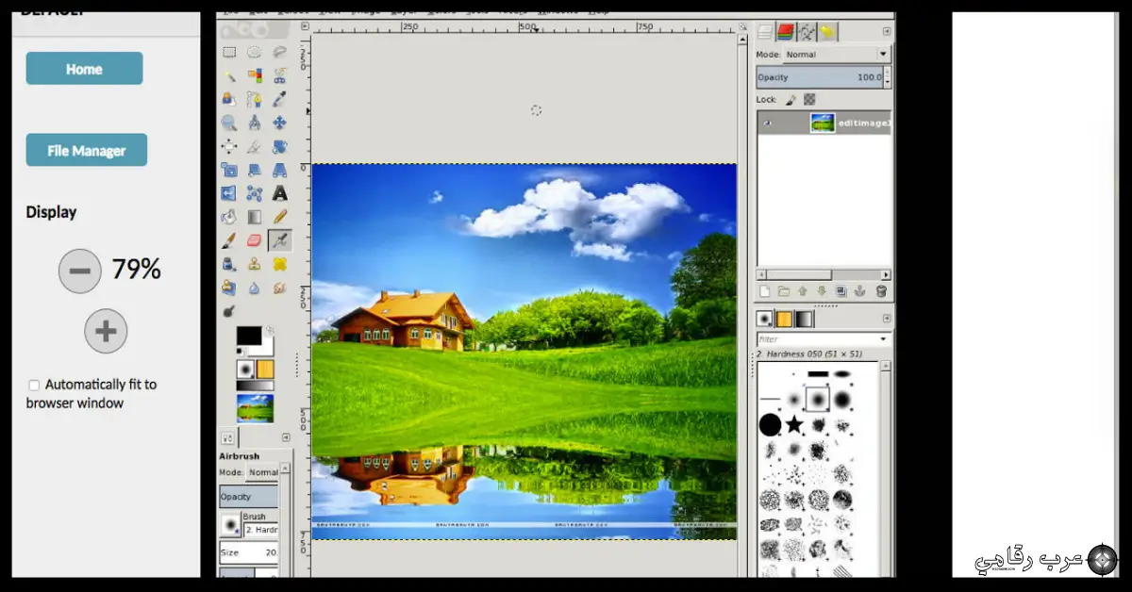Choose the Text tool

278,192
